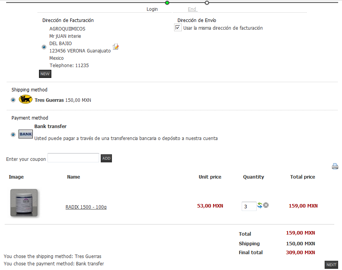Screen dimensions: 342x270
Task: Uncheck use same billing address checkbox
Action: pyautogui.click(x=178, y=28)
